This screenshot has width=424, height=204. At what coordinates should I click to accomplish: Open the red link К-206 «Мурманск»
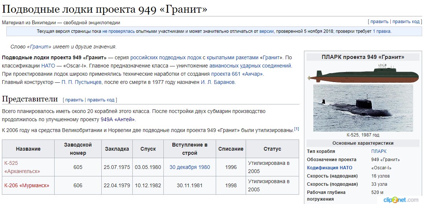pos(27,185)
